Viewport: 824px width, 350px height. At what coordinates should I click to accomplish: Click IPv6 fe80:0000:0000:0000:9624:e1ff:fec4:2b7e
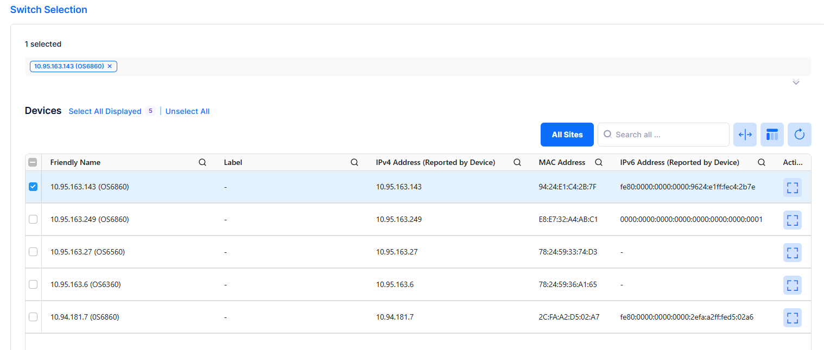point(688,187)
